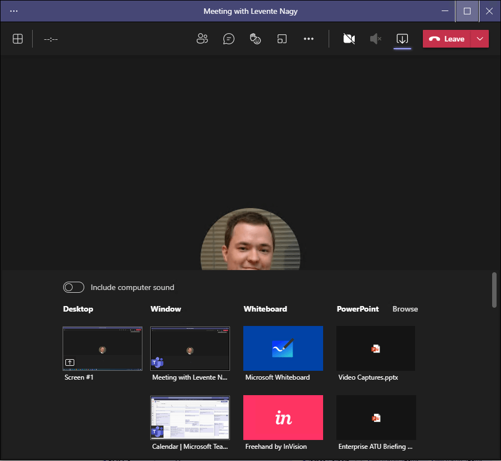Open the title bar ellipsis menu
Image resolution: width=501 pixels, height=461 pixels.
coord(14,11)
